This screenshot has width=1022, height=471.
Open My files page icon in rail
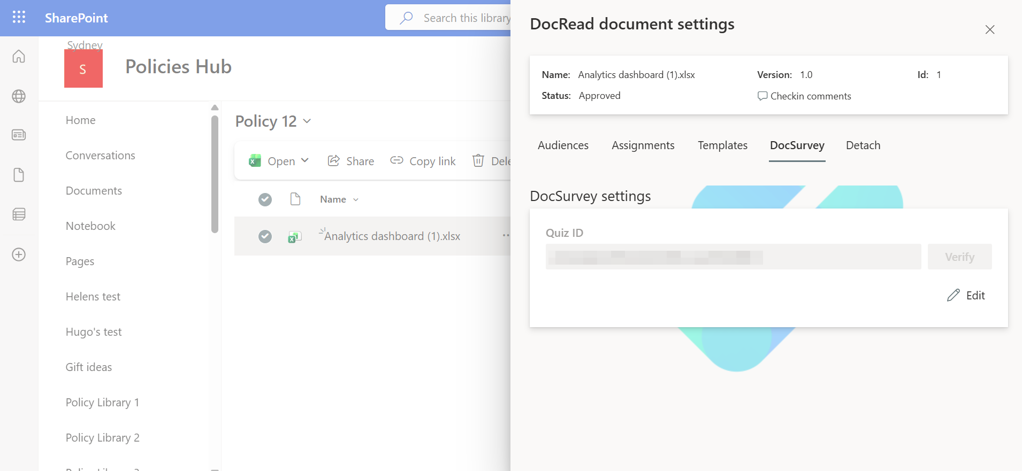19,175
